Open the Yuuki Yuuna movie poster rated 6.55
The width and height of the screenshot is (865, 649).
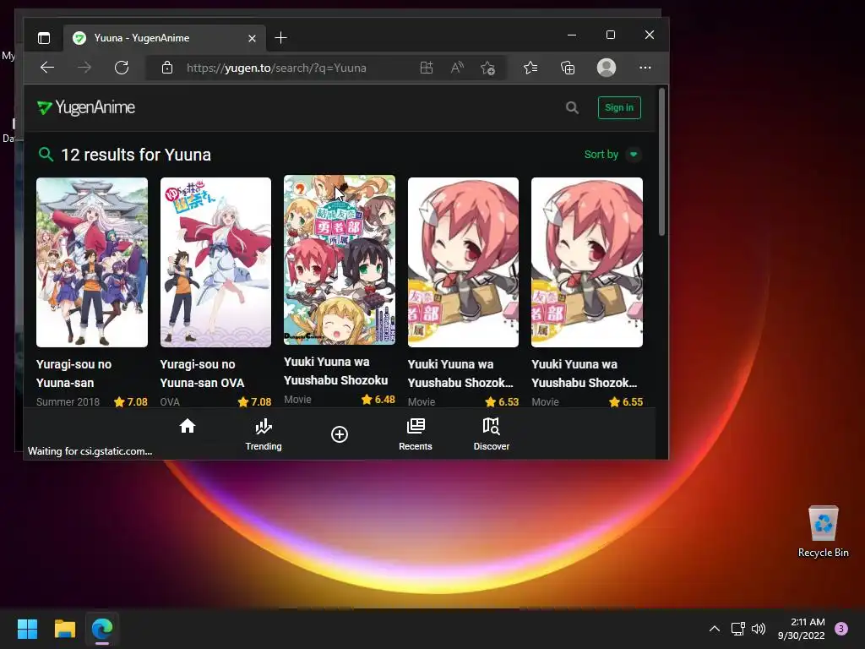587,262
